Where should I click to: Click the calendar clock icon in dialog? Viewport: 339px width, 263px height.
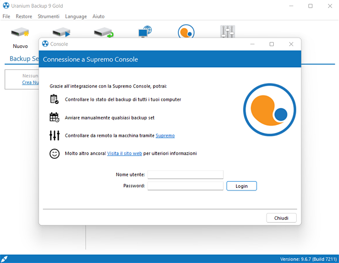(x=54, y=117)
